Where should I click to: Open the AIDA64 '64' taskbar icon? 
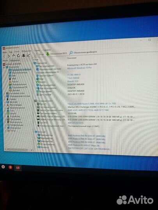click(x=18, y=167)
